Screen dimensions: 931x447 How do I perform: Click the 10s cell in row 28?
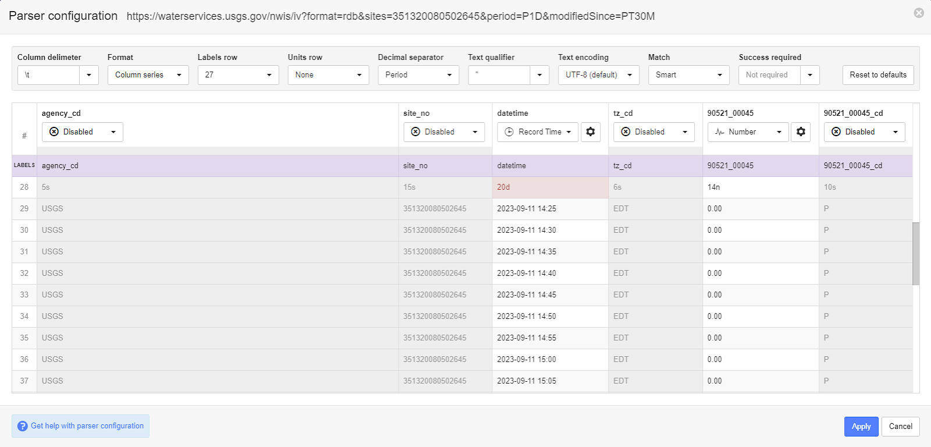click(x=865, y=187)
